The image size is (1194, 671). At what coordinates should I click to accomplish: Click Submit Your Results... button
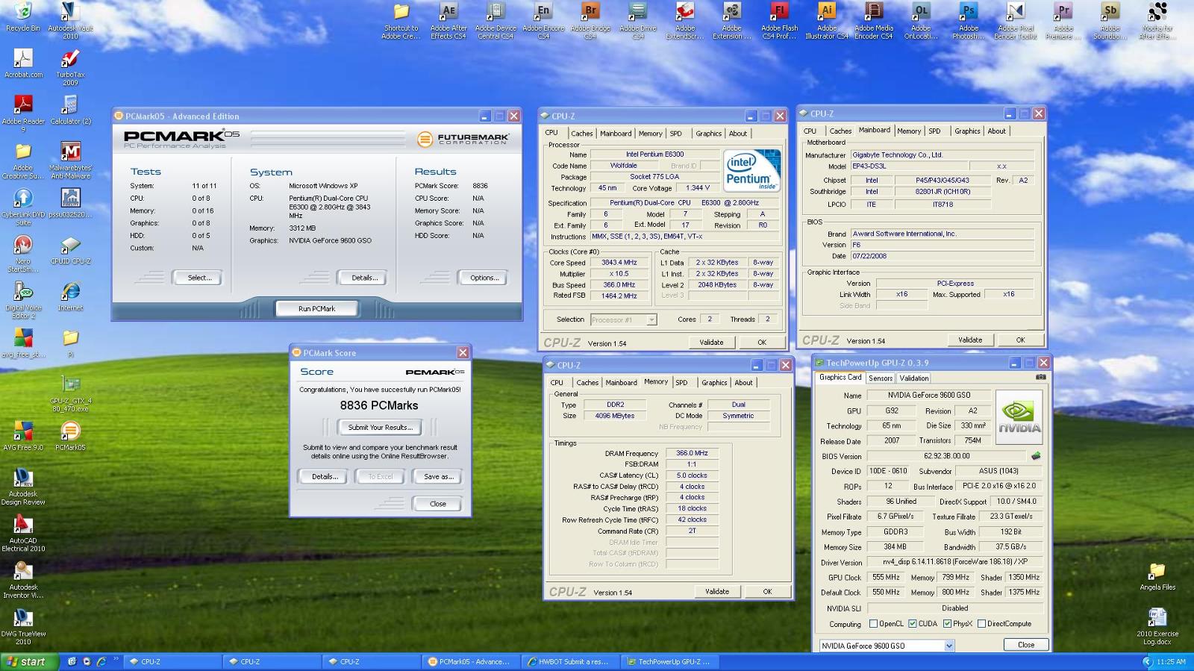pyautogui.click(x=380, y=428)
